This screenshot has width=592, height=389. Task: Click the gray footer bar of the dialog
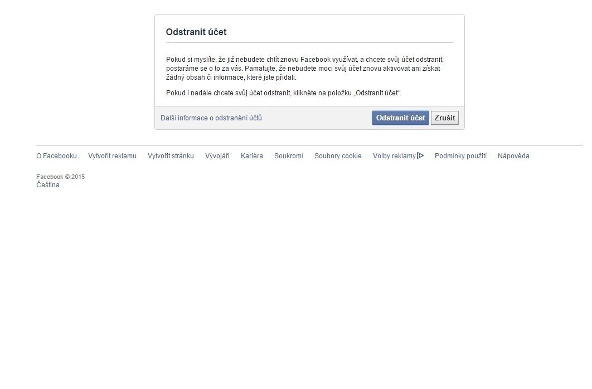(309, 118)
